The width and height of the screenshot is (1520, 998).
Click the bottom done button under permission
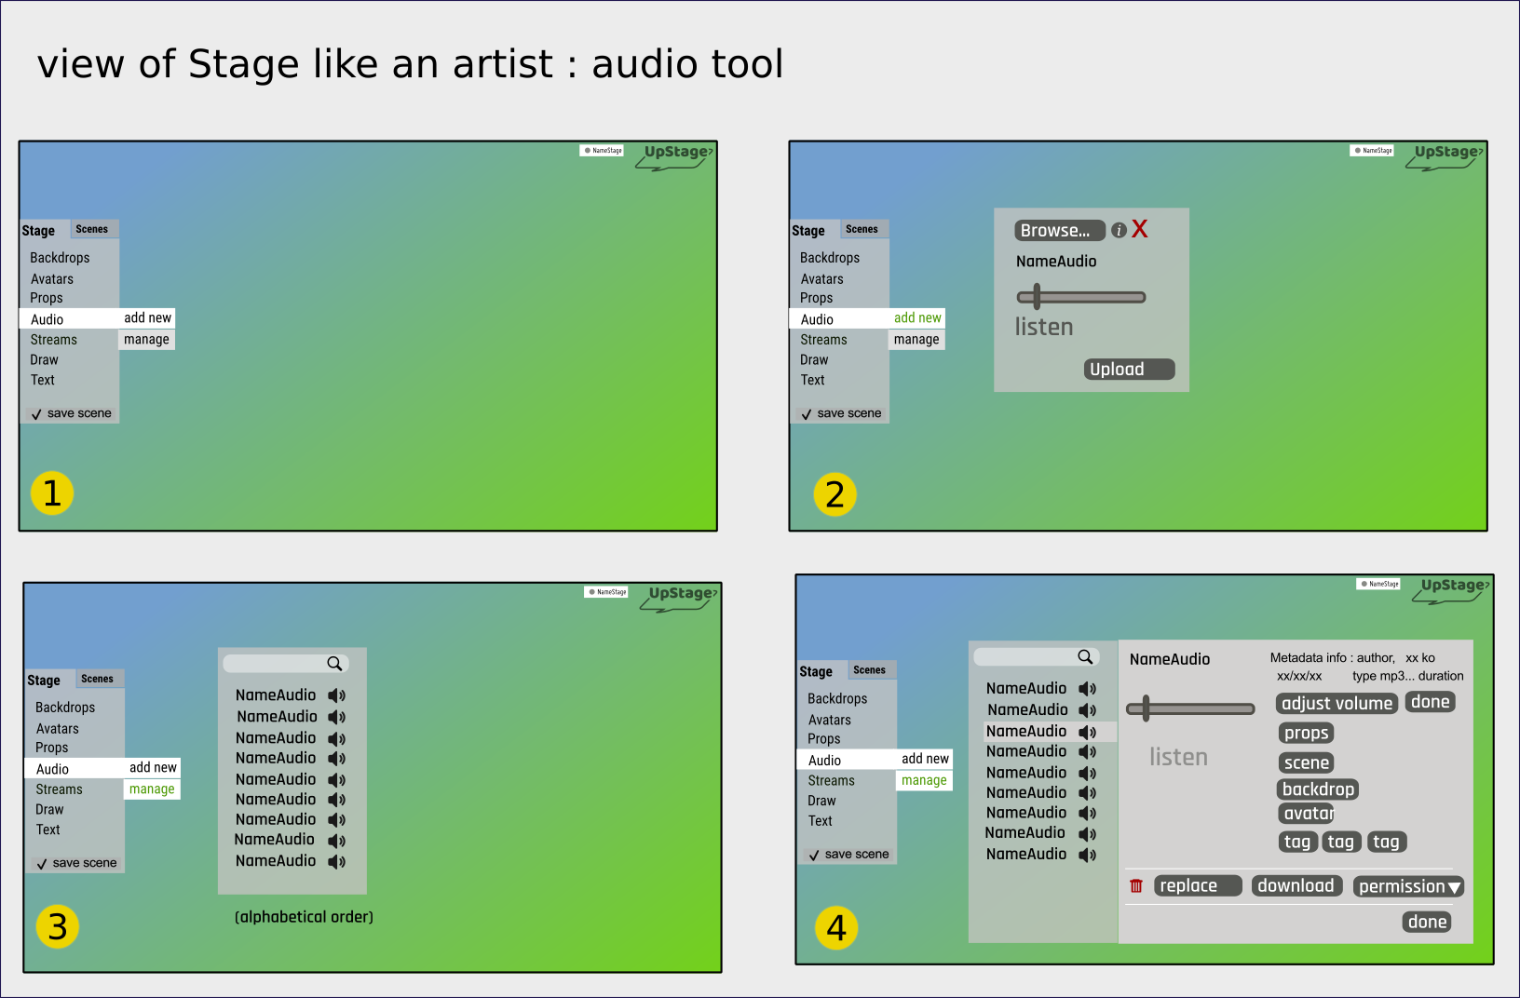click(1428, 922)
